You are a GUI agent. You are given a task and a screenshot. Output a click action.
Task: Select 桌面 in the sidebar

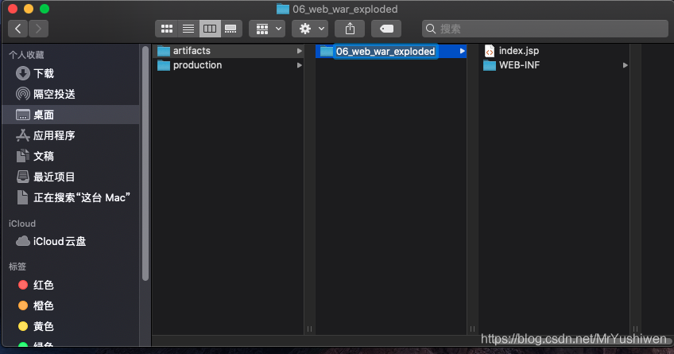(x=71, y=115)
